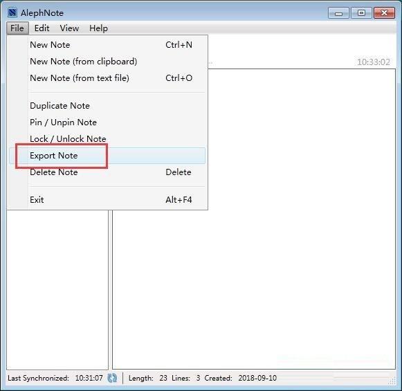Open the File menu

[17, 28]
